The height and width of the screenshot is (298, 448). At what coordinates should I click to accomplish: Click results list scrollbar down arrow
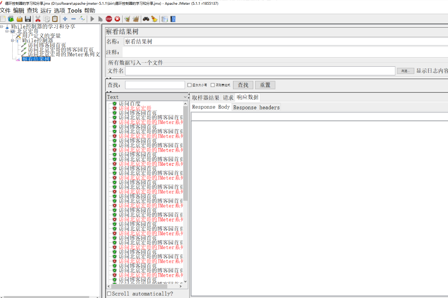185,281
